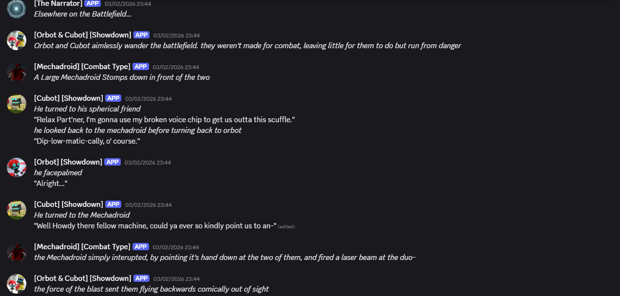Click the APP badge next to The Narrator
Image resolution: width=620 pixels, height=296 pixels.
tap(93, 3)
